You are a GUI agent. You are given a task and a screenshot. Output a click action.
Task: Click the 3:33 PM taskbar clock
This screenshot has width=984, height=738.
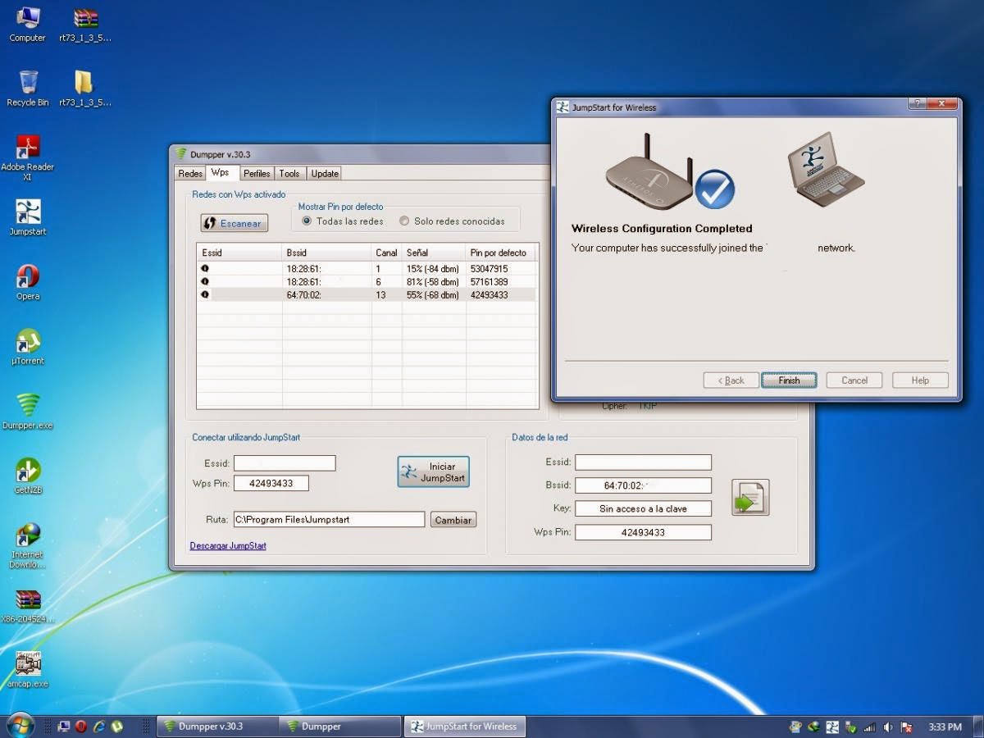click(x=945, y=727)
